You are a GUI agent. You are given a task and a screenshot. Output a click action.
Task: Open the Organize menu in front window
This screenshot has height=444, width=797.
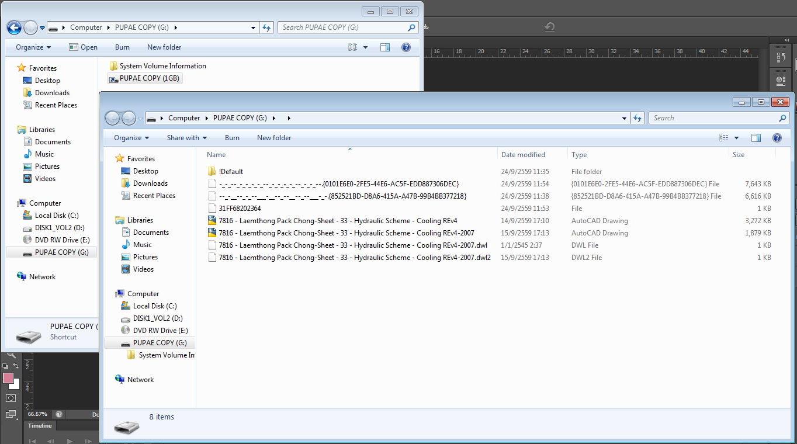(x=131, y=138)
